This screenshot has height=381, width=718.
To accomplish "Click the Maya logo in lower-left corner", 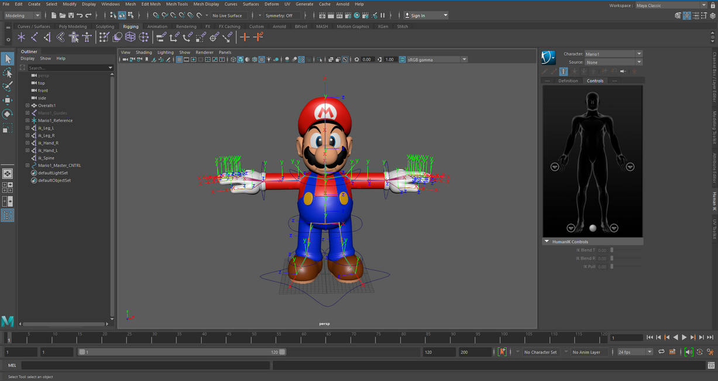I will [x=7, y=321].
